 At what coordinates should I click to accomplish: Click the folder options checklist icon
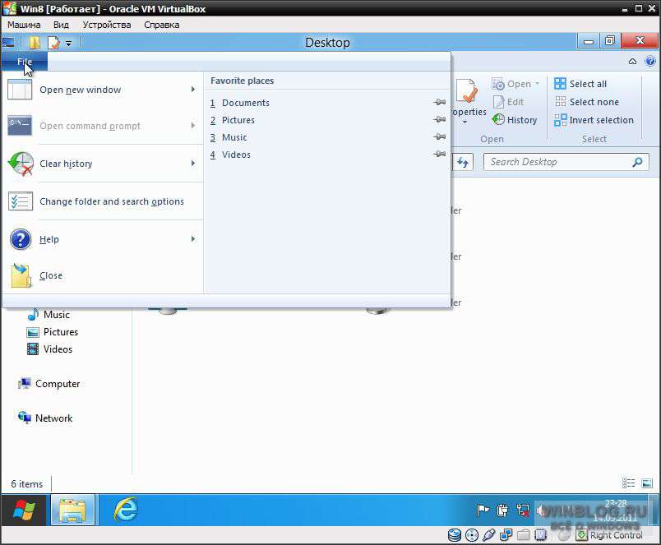click(21, 201)
